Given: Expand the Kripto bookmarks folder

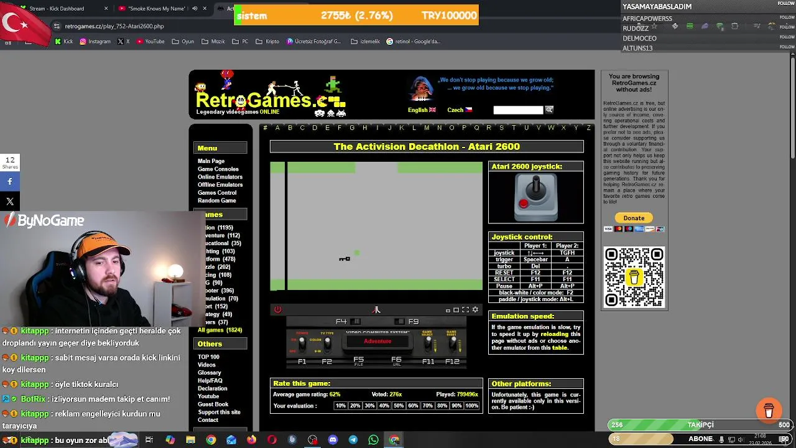Looking at the screenshot, I should [x=267, y=42].
